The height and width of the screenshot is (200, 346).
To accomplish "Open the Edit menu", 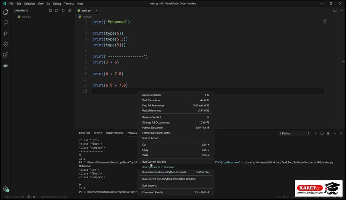I will (19, 3).
